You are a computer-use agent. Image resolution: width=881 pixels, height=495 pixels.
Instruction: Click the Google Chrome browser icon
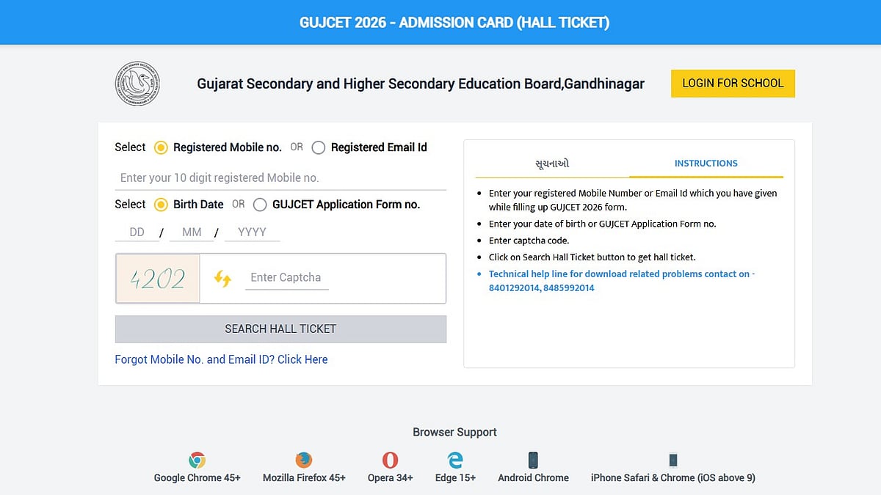coord(197,461)
